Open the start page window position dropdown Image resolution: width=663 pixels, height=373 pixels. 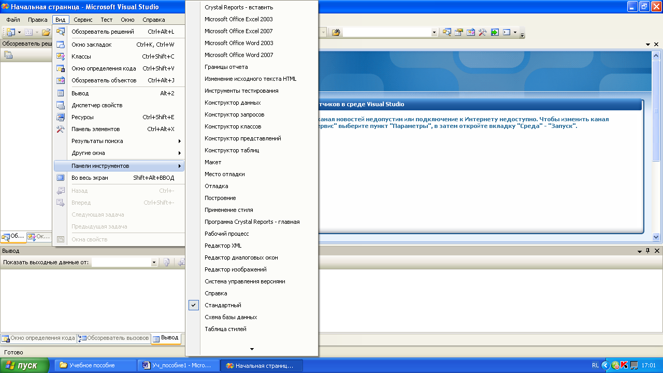tap(648, 45)
